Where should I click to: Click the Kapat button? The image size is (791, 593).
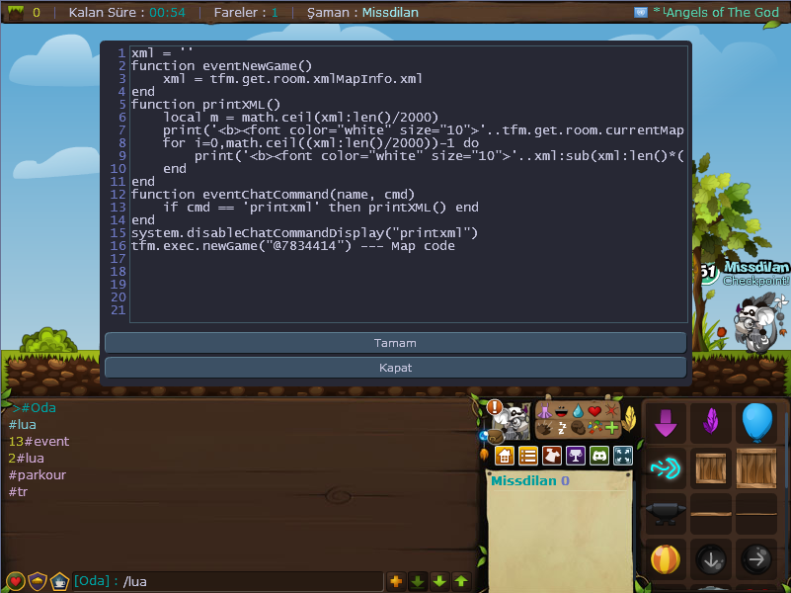[x=395, y=368]
